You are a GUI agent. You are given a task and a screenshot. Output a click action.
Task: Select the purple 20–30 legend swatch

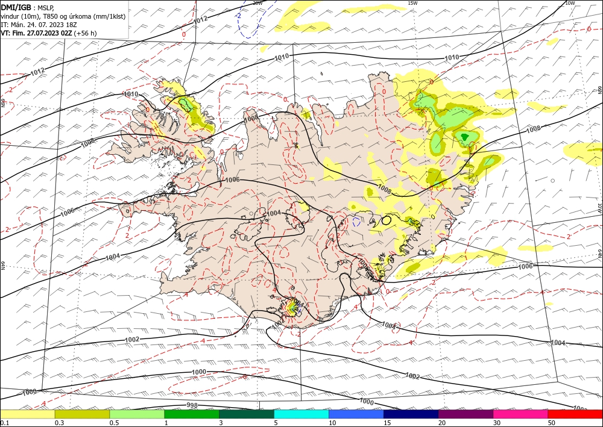click(x=466, y=414)
